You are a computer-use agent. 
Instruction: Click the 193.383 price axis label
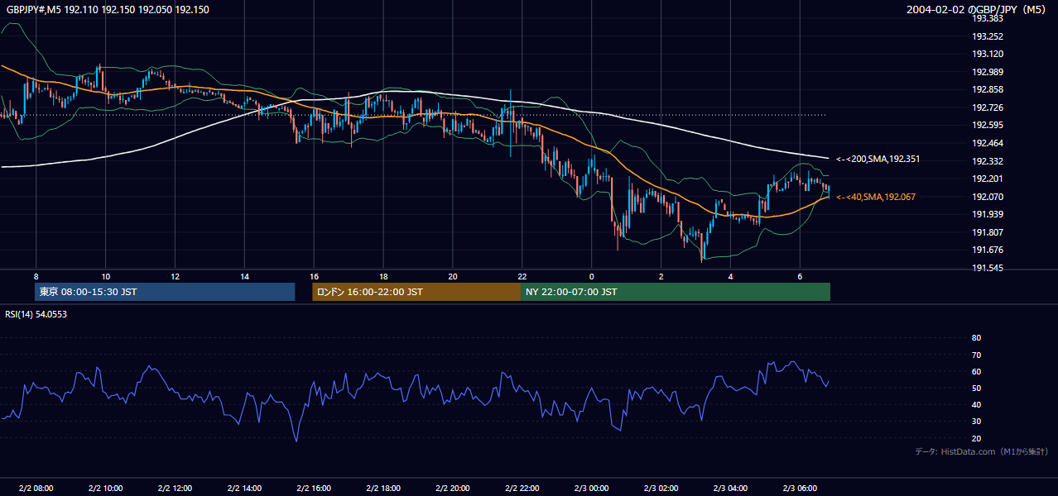click(988, 18)
